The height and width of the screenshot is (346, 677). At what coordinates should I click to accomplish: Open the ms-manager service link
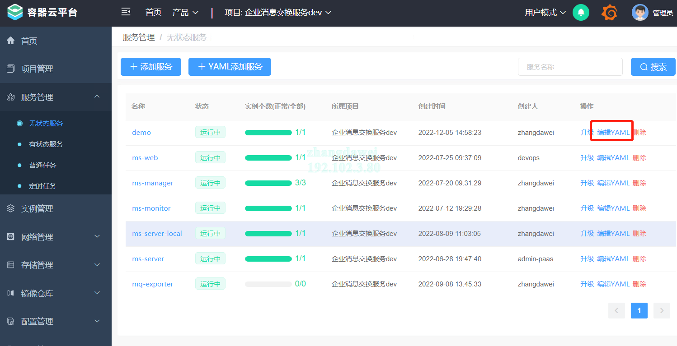tap(153, 183)
